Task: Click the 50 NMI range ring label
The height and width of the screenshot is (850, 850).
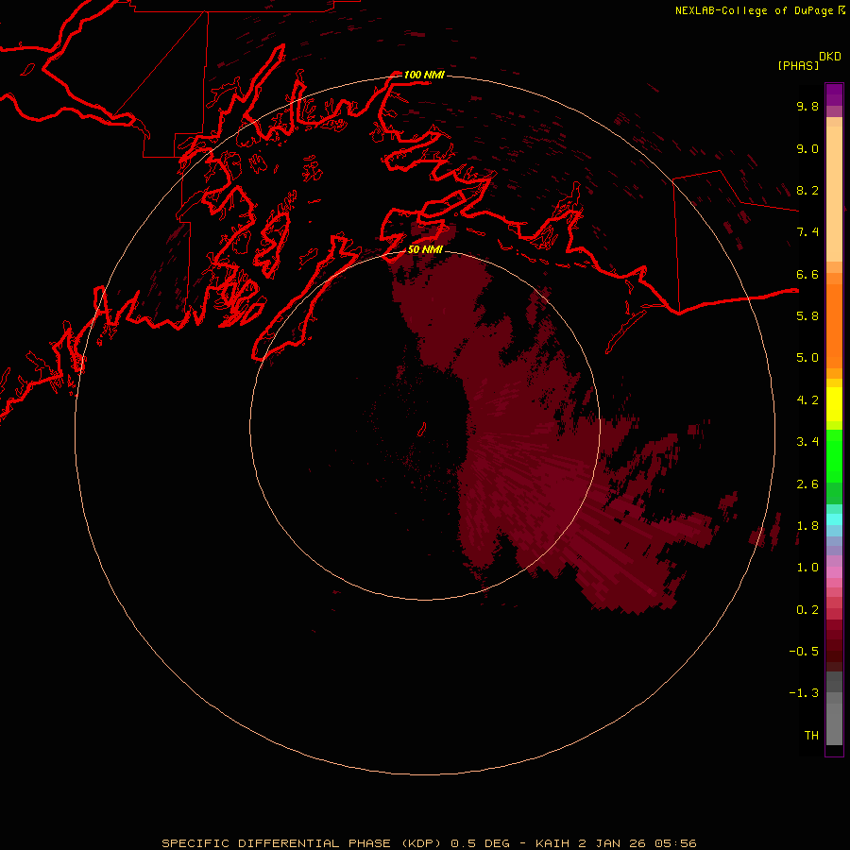Action: point(425,249)
